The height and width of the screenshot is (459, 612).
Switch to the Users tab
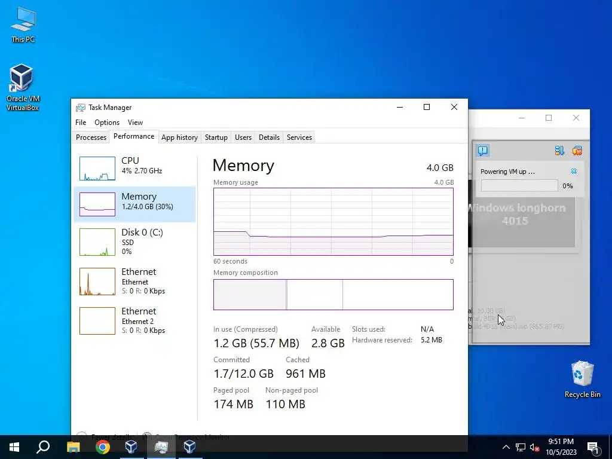coord(243,137)
